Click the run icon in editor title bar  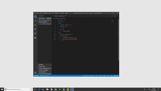pyautogui.click(x=112, y=16)
